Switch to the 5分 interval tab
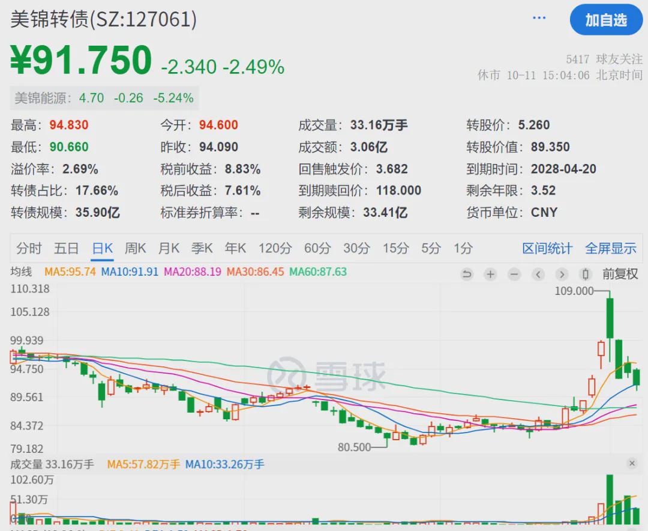Screen dimensions: 648x531 431,248
